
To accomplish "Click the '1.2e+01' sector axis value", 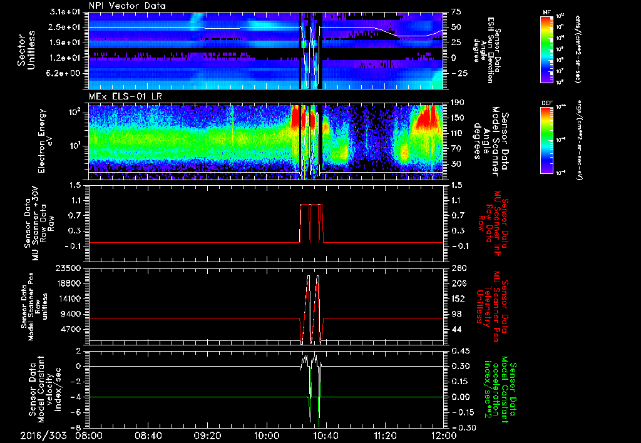I will (x=65, y=58).
